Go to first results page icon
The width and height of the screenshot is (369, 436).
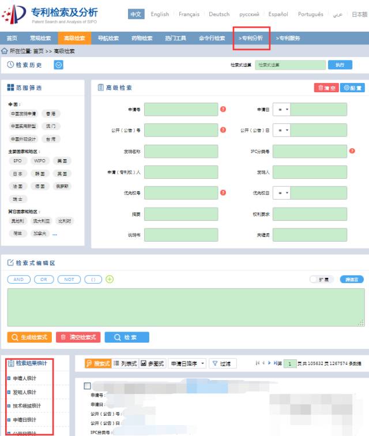point(258,363)
